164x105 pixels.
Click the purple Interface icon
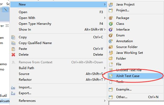pos(111,30)
